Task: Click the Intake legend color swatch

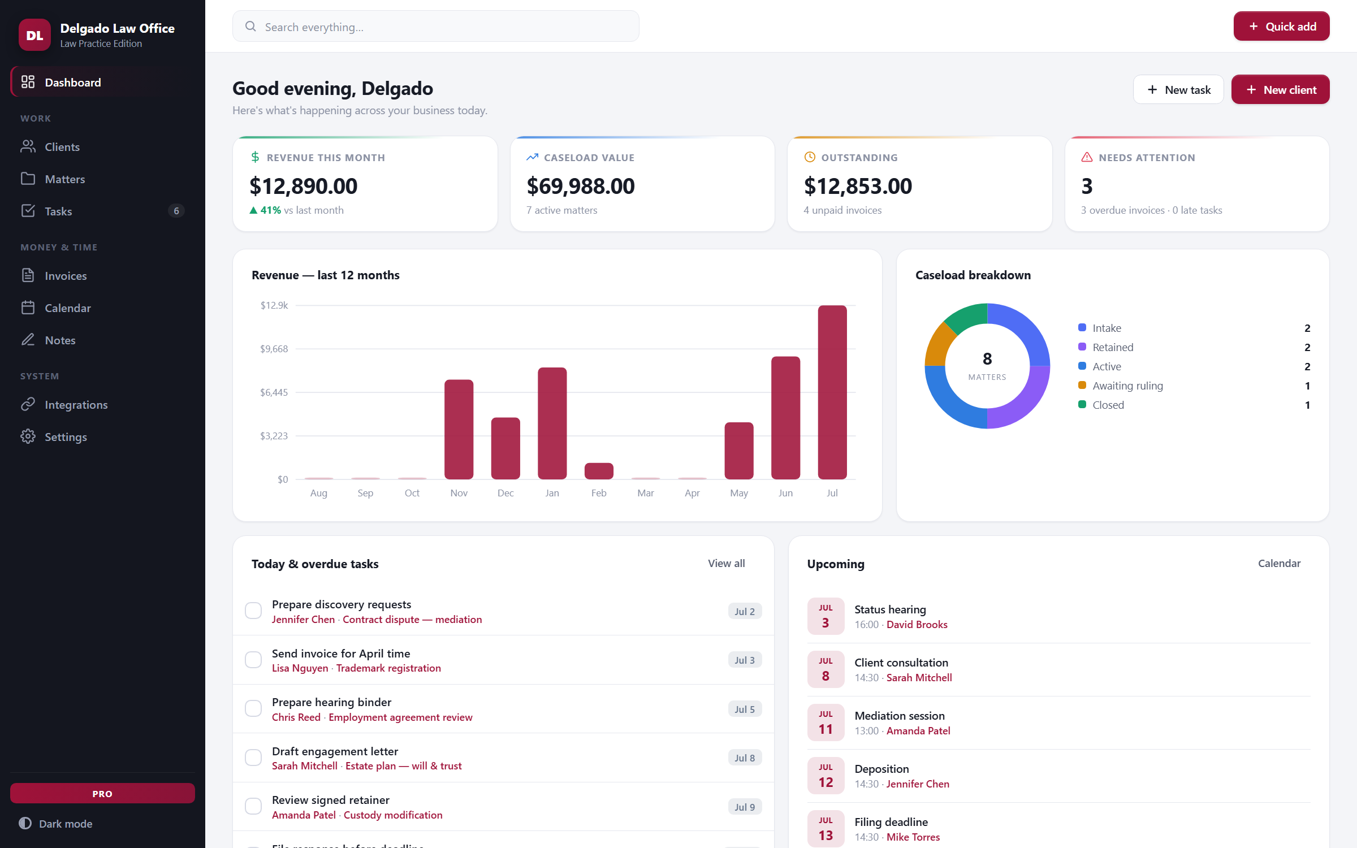Action: pyautogui.click(x=1082, y=327)
